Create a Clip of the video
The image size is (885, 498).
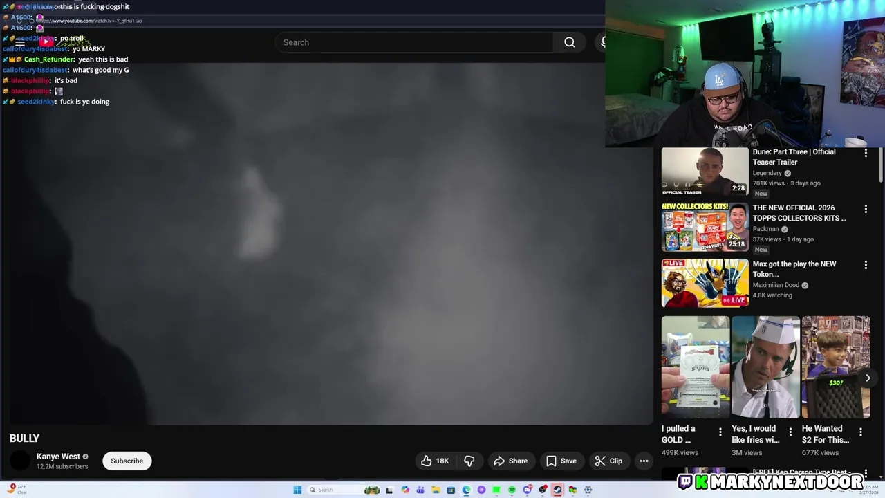608,461
